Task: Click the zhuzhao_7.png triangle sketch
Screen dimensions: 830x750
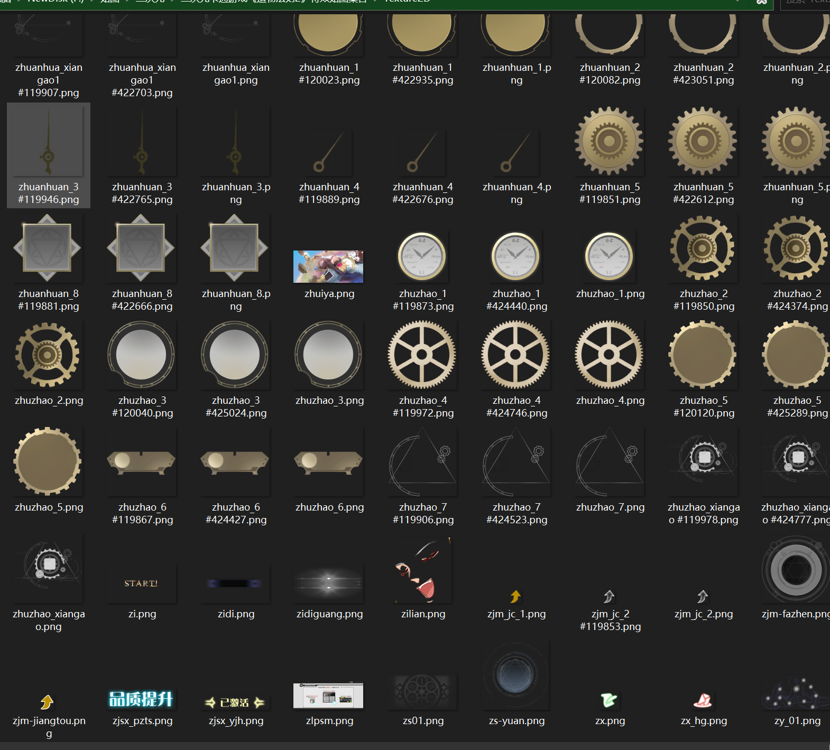Action: pyautogui.click(x=609, y=461)
